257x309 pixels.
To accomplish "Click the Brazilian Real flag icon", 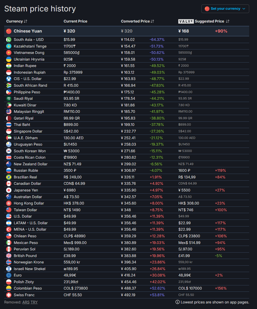I will pos(9,177).
